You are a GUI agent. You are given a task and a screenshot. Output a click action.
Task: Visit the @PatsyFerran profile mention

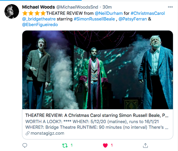point(133,19)
